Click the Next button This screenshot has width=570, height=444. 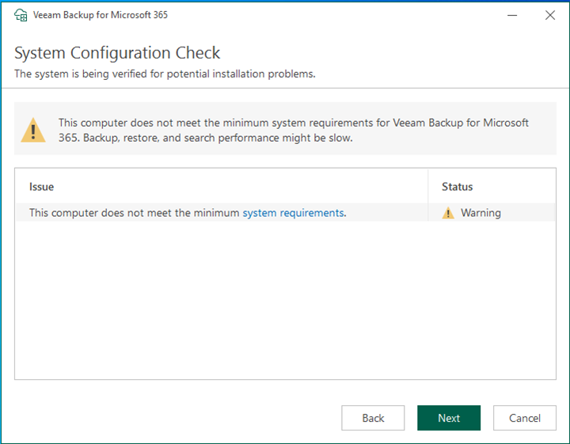point(449,418)
